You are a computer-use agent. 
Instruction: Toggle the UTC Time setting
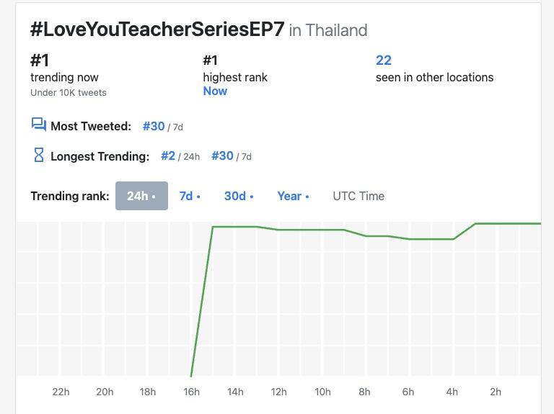(359, 196)
